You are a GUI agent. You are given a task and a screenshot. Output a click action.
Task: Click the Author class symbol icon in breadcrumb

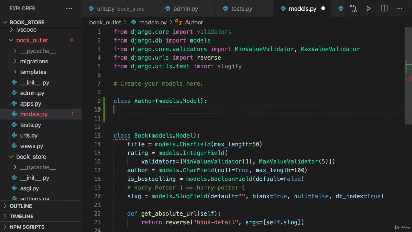point(178,22)
